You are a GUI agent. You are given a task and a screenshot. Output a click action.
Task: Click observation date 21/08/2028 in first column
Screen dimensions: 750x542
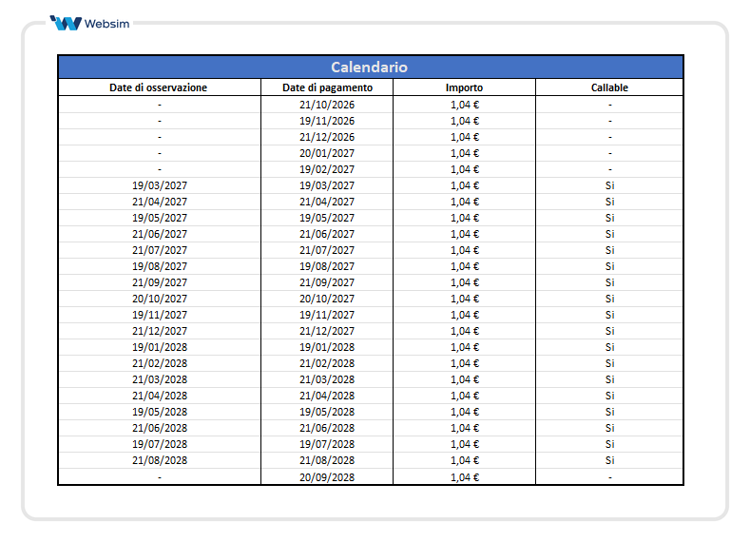(x=160, y=460)
